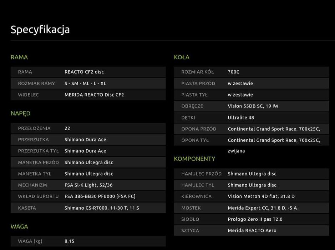Click "Shimano Ultegra disc" in the MANETKA PRZÓD row
335x250 pixels.
pyautogui.click(x=89, y=162)
